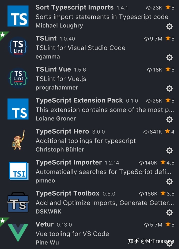Click publisher name egamma

click(x=48, y=57)
